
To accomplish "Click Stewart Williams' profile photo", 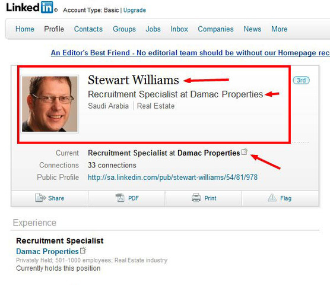I will pos(50,104).
